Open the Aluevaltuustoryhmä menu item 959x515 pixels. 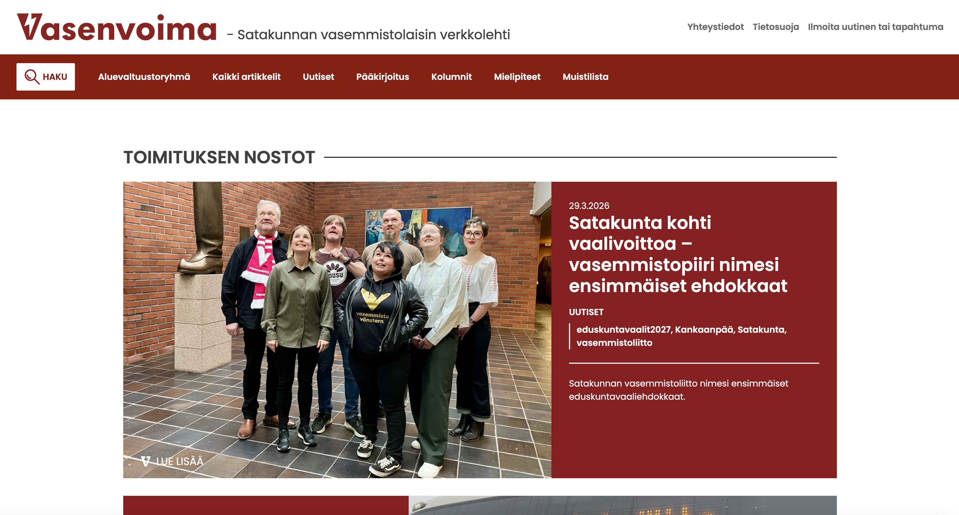144,77
